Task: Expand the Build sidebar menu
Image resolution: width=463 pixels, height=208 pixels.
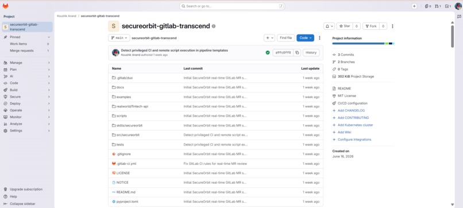Action: (27, 90)
